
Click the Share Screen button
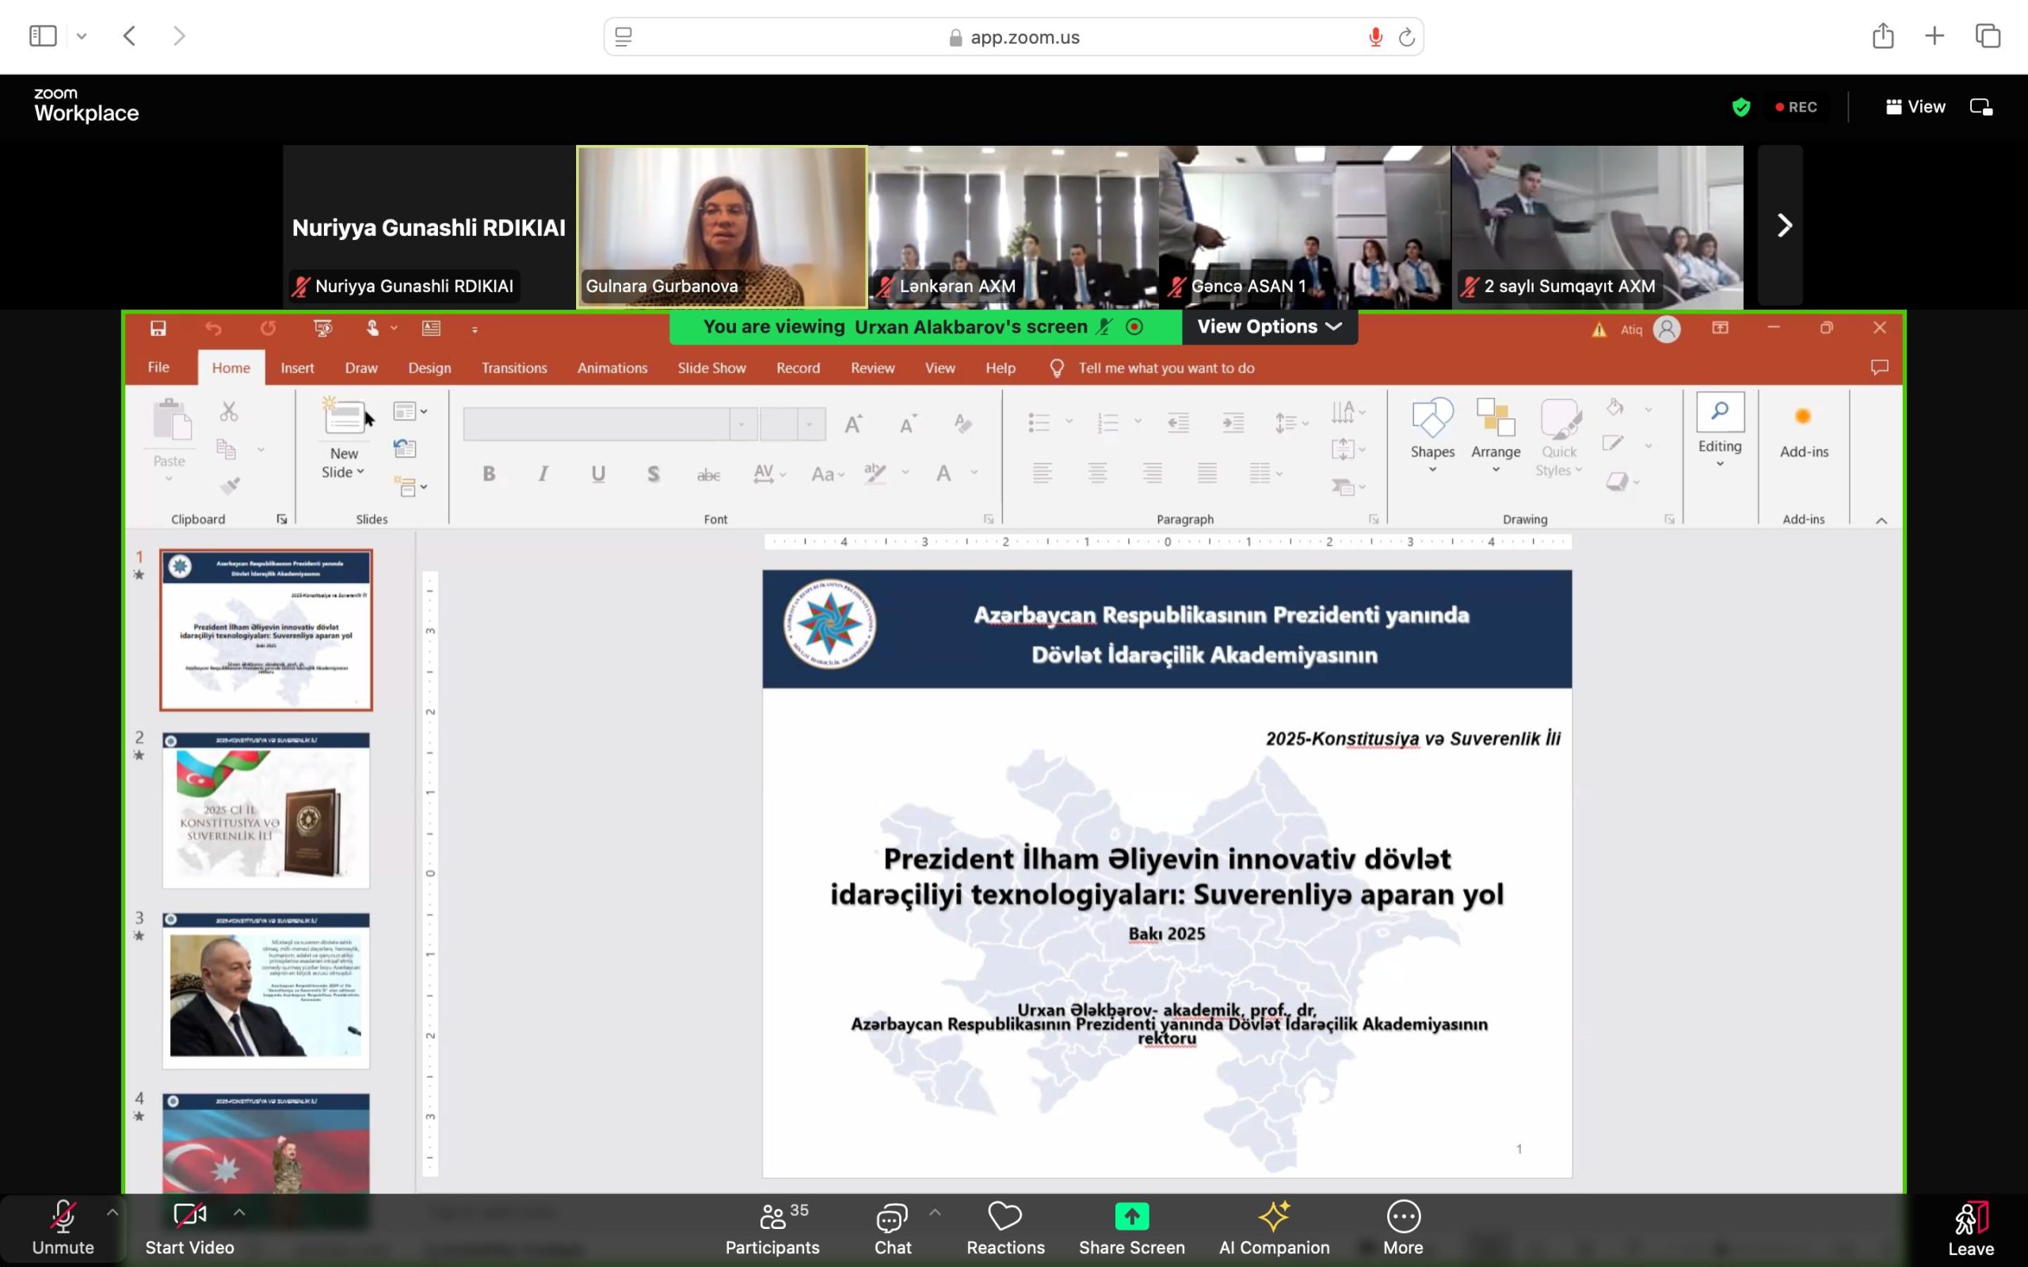pos(1131,1227)
